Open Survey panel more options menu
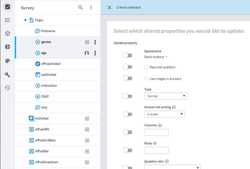Screen dimensions: 250x169 click(91, 7)
